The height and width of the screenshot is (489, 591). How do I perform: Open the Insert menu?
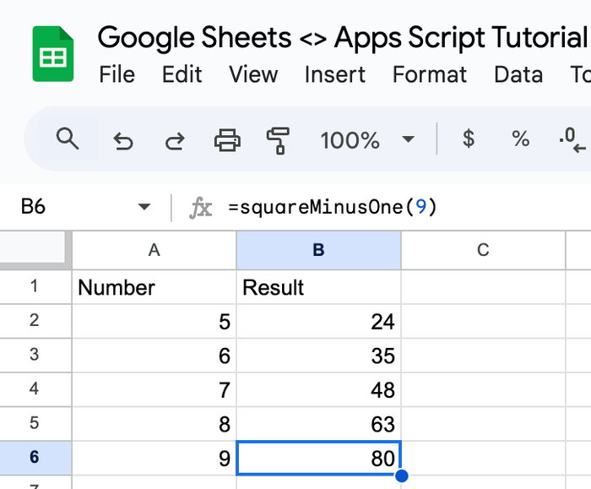click(335, 74)
